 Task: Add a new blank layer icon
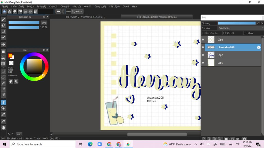pos(204,139)
